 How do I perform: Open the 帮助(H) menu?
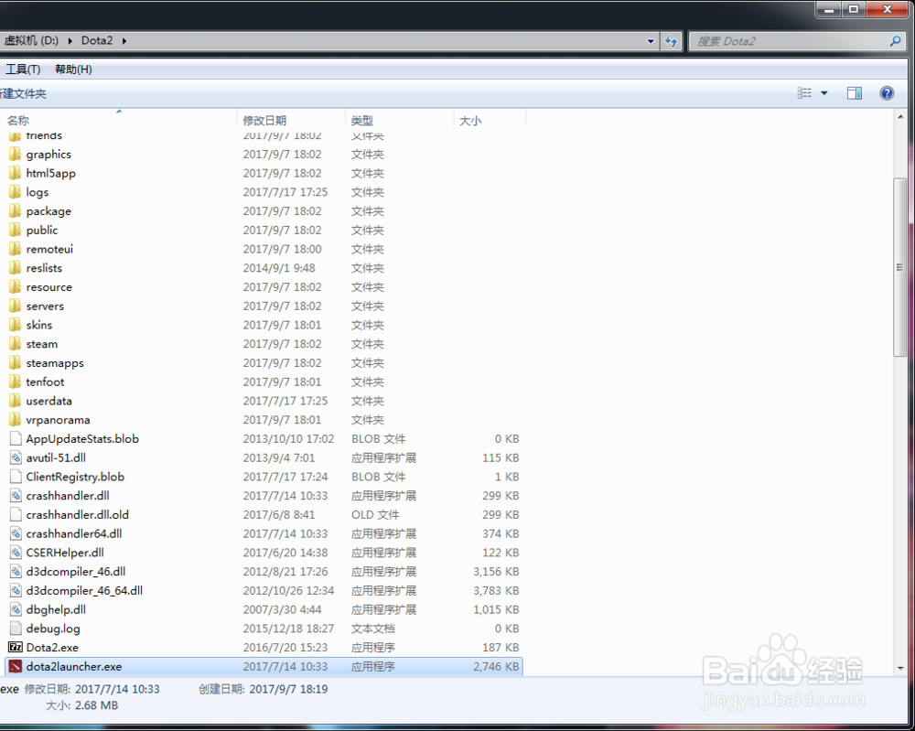pyautogui.click(x=73, y=70)
